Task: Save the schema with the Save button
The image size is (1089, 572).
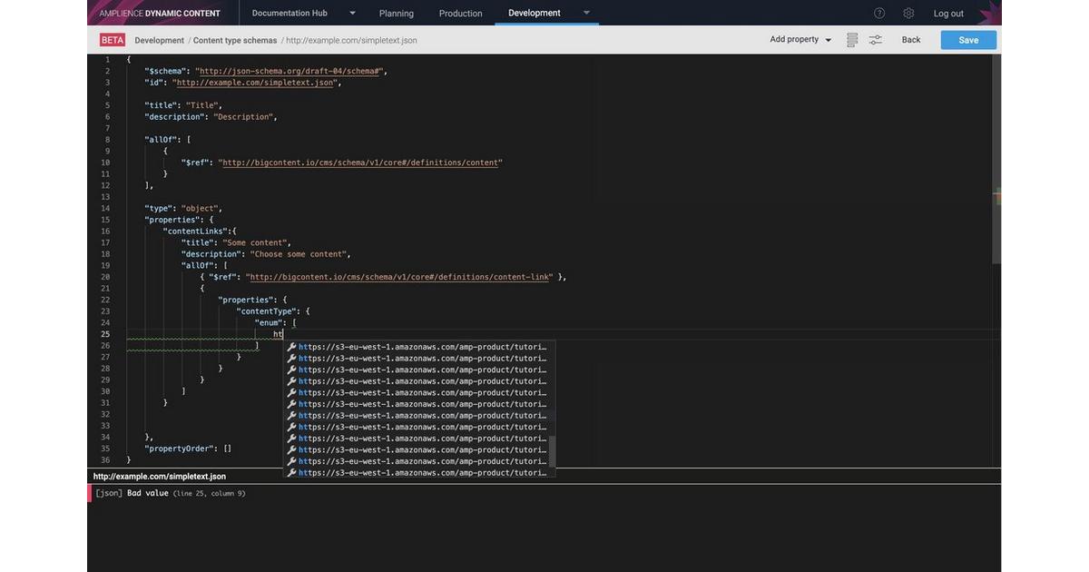Action: [x=968, y=40]
